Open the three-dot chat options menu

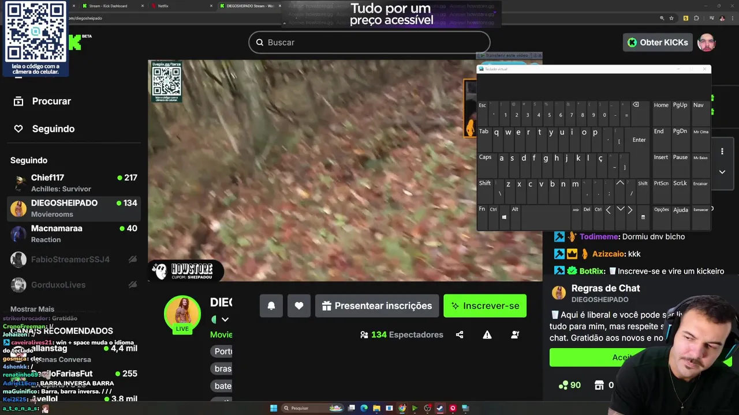click(x=722, y=152)
